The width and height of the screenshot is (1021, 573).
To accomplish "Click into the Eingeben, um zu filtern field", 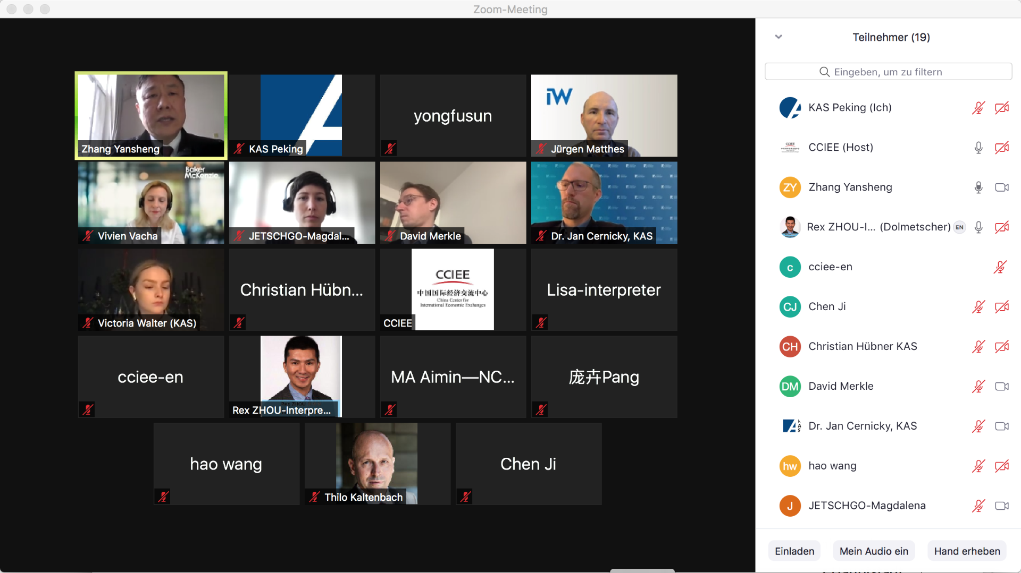I will 888,72.
